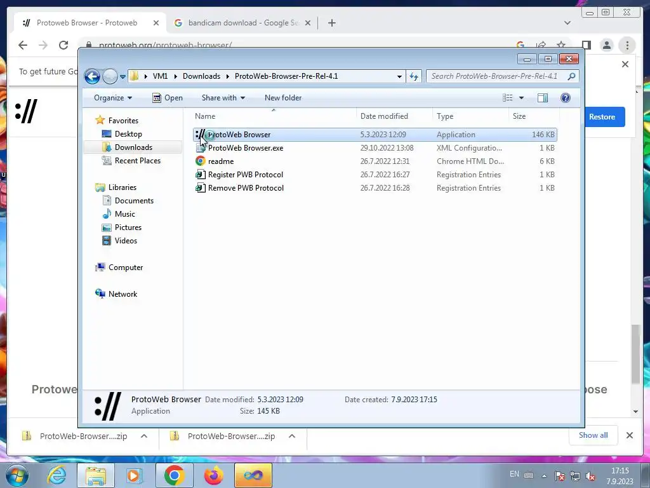Click Downloads in the address breadcrumb
The height and width of the screenshot is (488, 650).
pyautogui.click(x=201, y=76)
